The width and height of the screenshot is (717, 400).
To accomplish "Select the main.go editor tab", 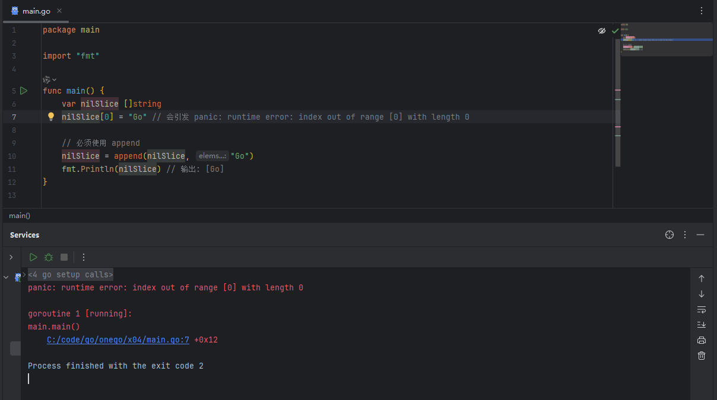I will [x=36, y=11].
